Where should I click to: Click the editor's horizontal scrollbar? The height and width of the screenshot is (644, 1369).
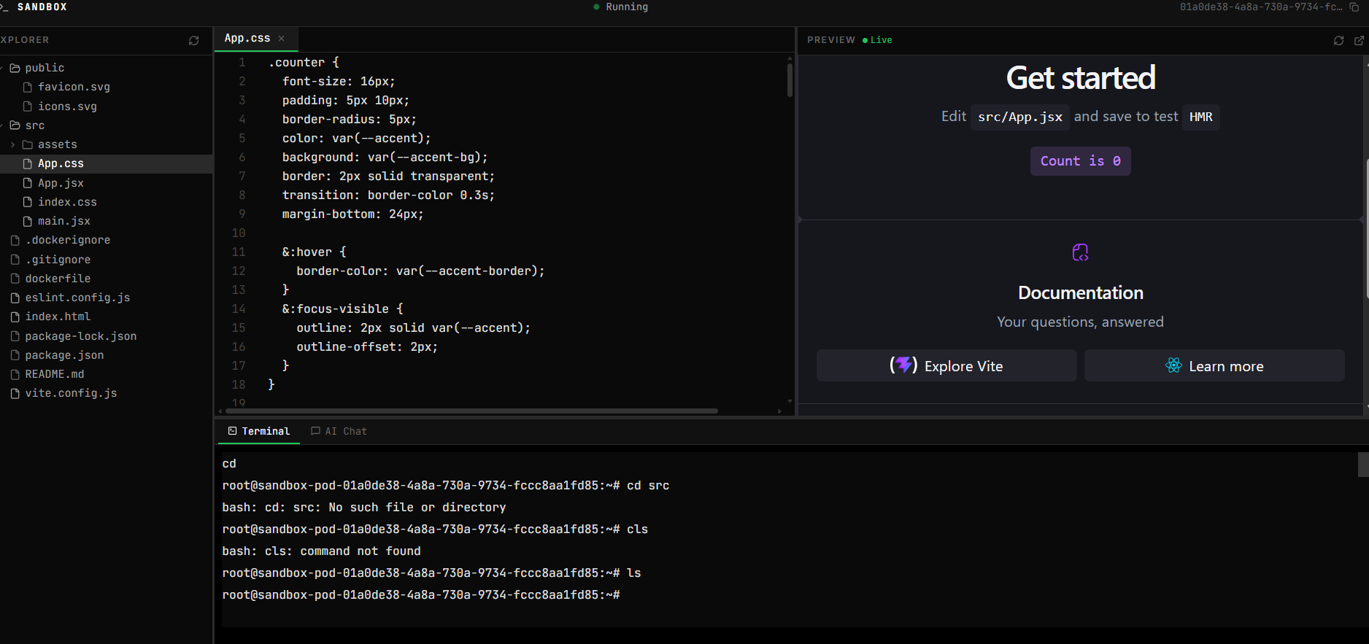pyautogui.click(x=471, y=411)
